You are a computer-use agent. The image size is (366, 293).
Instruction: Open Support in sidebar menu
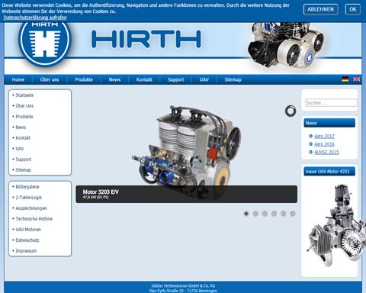pos(24,159)
